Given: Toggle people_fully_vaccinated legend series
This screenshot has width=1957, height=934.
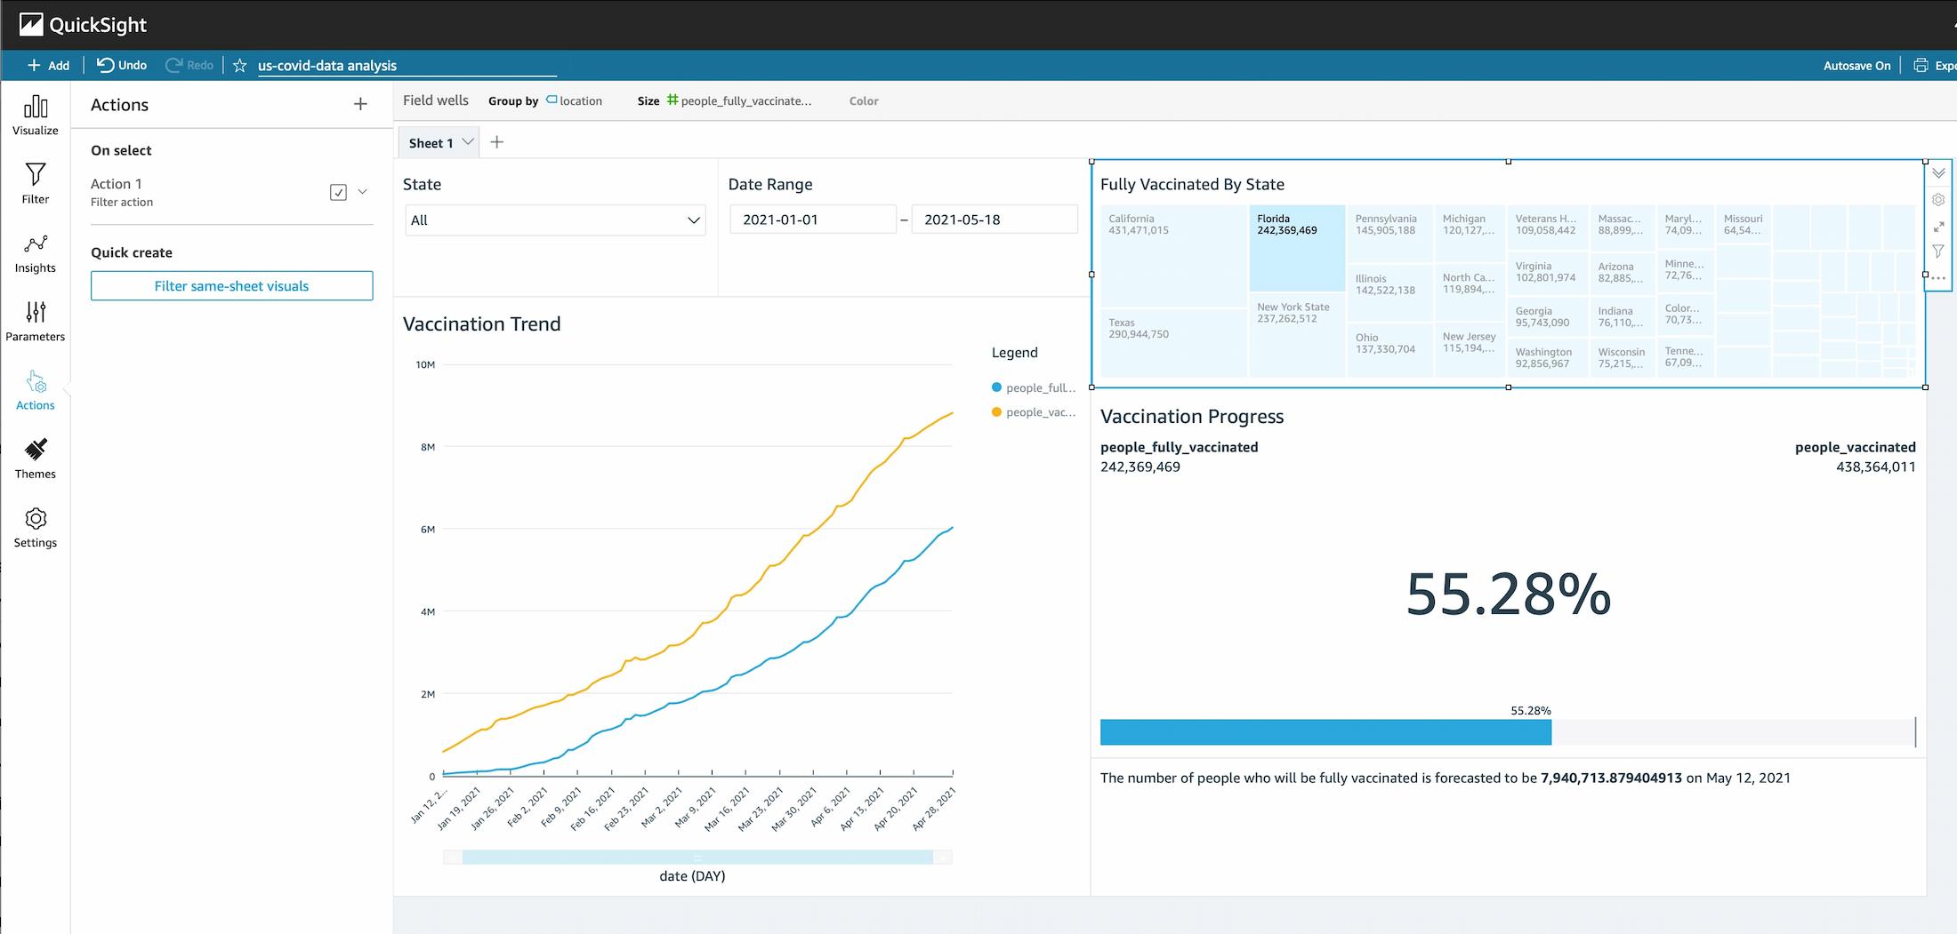Looking at the screenshot, I should pyautogui.click(x=1032, y=387).
